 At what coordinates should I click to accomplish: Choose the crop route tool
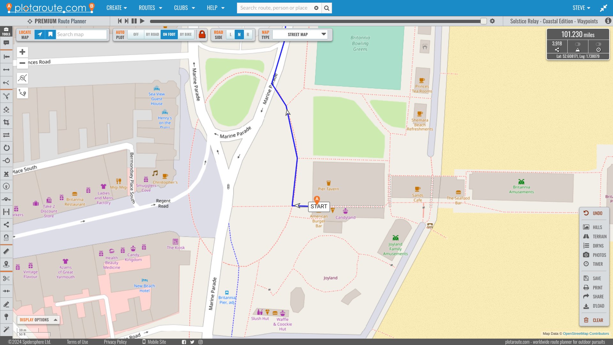click(6, 122)
